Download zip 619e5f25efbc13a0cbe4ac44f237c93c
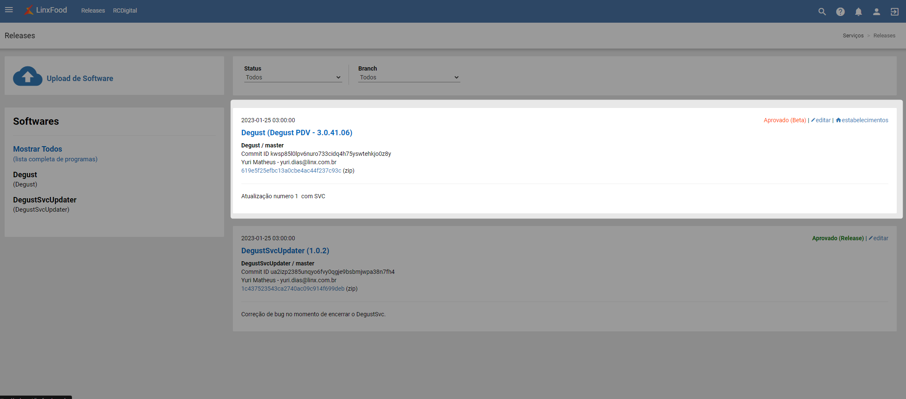The width and height of the screenshot is (906, 399). pos(291,171)
